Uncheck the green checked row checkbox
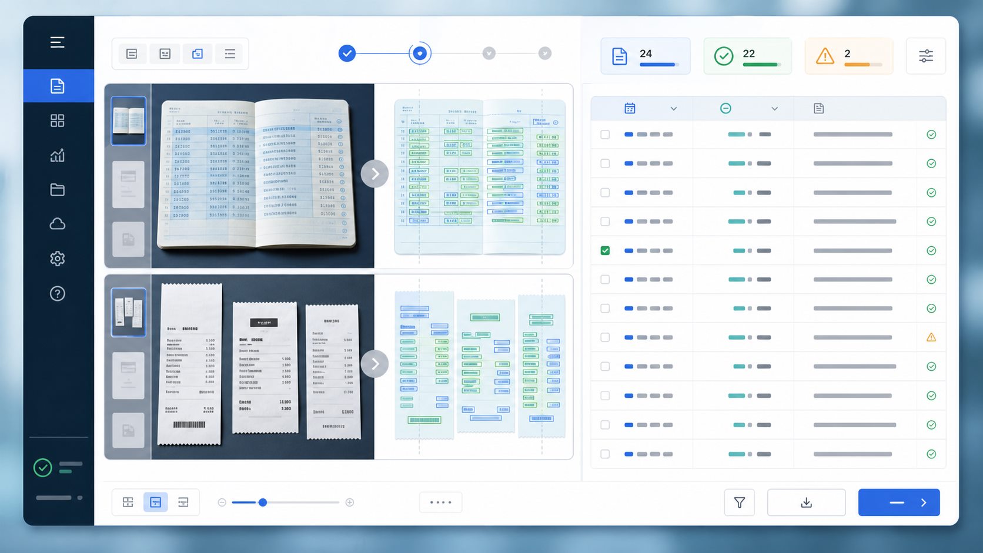This screenshot has width=983, height=553. 605,250
